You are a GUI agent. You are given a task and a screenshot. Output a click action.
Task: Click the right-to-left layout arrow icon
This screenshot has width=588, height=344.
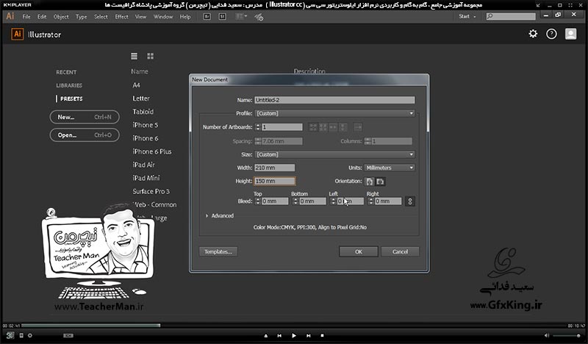358,127
